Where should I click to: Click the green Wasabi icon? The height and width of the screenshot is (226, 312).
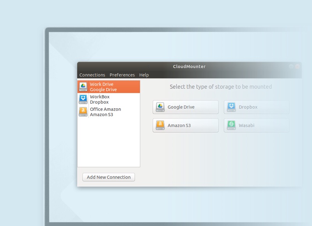click(x=231, y=125)
